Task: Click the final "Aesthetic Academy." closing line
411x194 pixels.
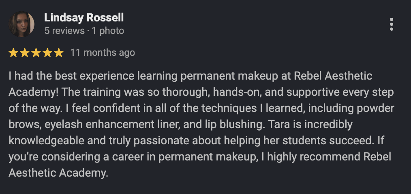Action: point(58,173)
